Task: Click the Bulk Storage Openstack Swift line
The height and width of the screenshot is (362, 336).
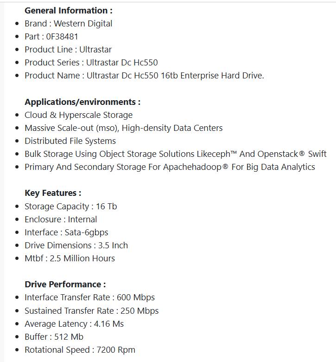Action: pos(175,154)
